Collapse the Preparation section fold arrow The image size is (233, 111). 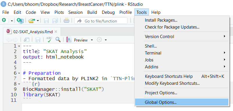point(19,73)
